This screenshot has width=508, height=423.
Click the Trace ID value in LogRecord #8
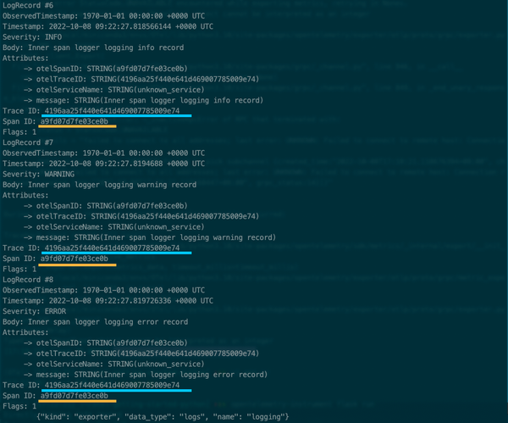(x=112, y=385)
